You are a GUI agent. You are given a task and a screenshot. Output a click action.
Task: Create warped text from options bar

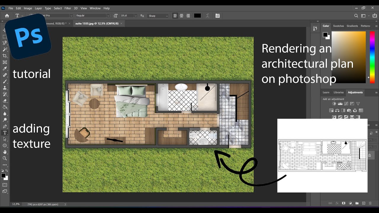(208, 16)
